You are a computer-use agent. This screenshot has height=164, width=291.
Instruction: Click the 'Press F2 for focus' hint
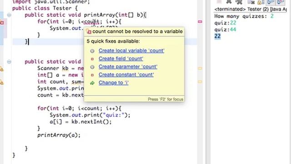tap(166, 99)
